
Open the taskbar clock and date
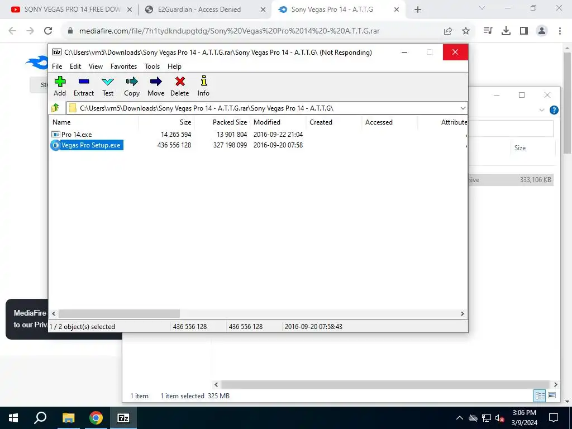pyautogui.click(x=524, y=418)
